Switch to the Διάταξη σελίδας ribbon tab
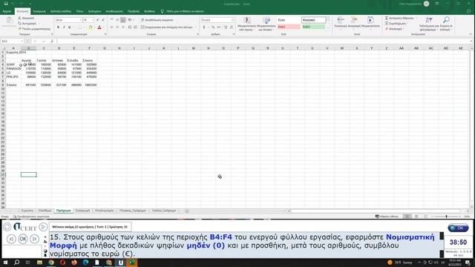The image size is (475, 267). [61, 11]
